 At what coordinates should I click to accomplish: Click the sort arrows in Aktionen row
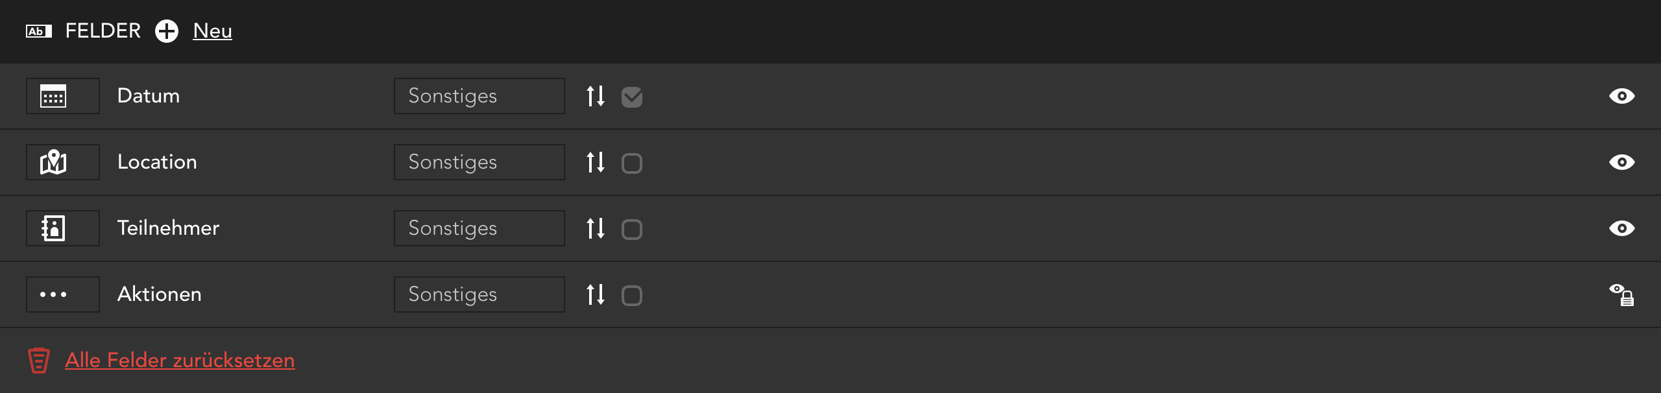pos(596,294)
